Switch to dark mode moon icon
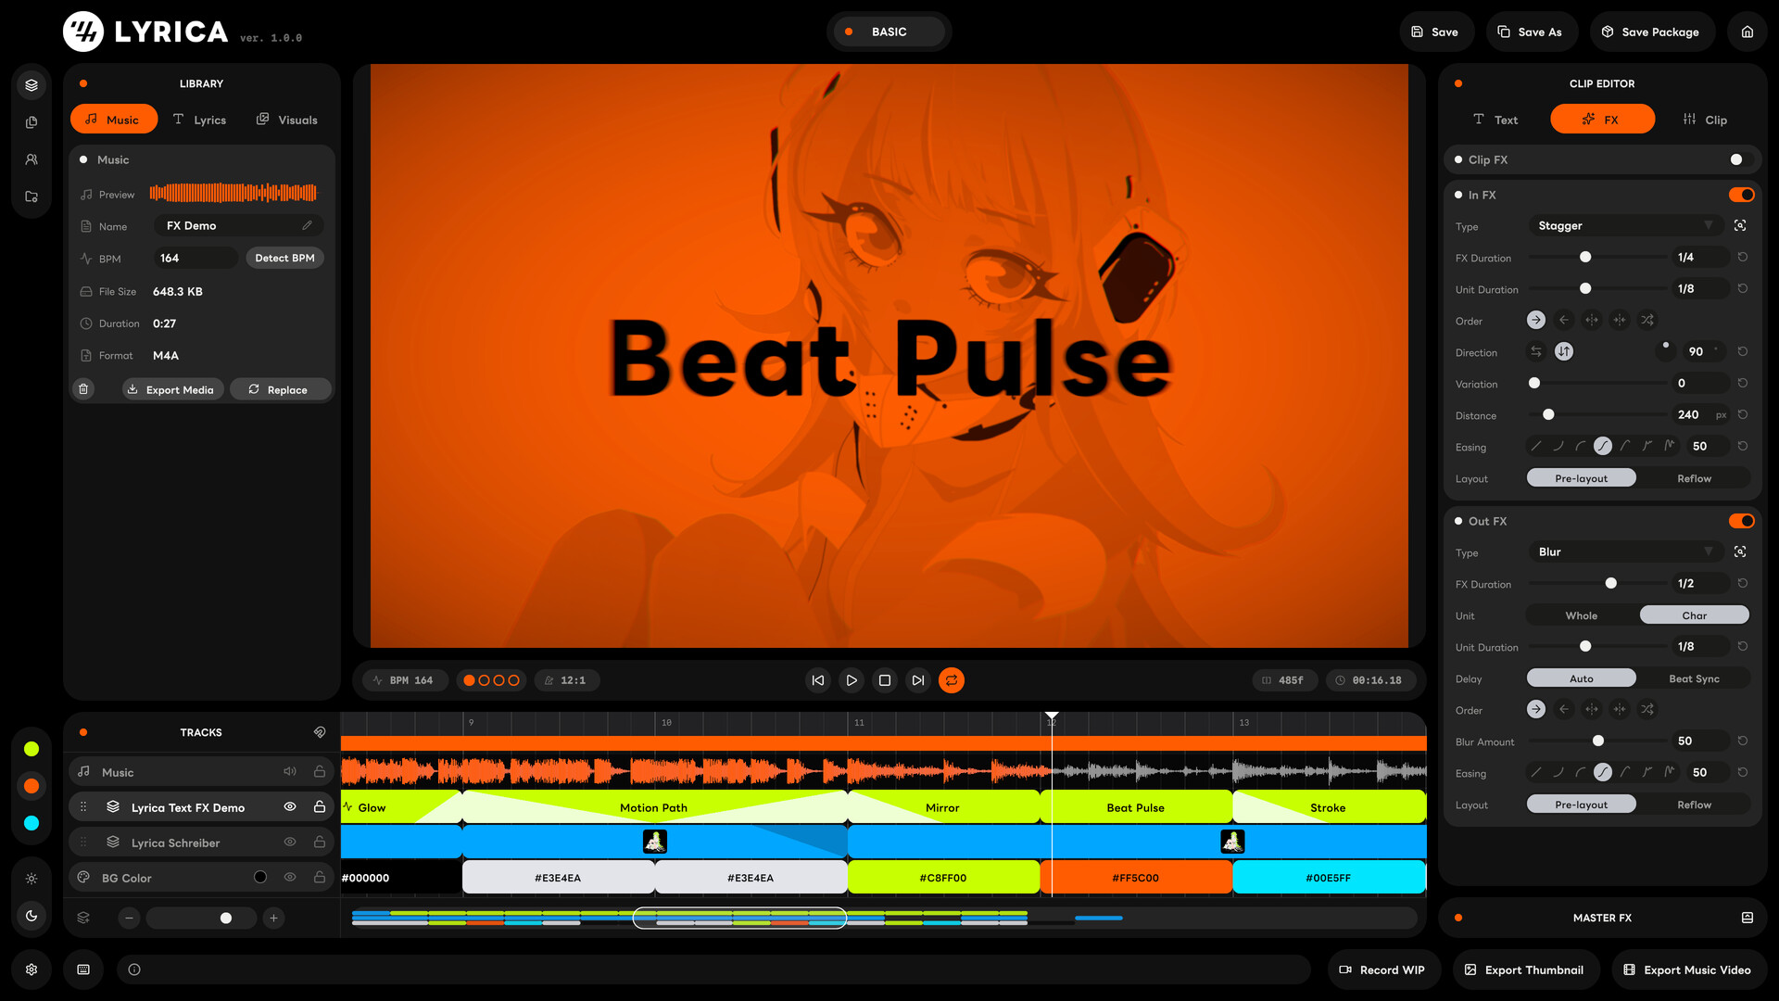 coord(32,916)
